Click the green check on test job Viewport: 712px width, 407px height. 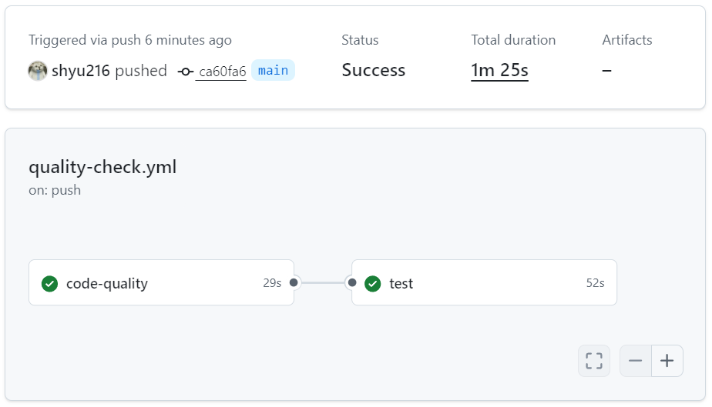point(373,283)
